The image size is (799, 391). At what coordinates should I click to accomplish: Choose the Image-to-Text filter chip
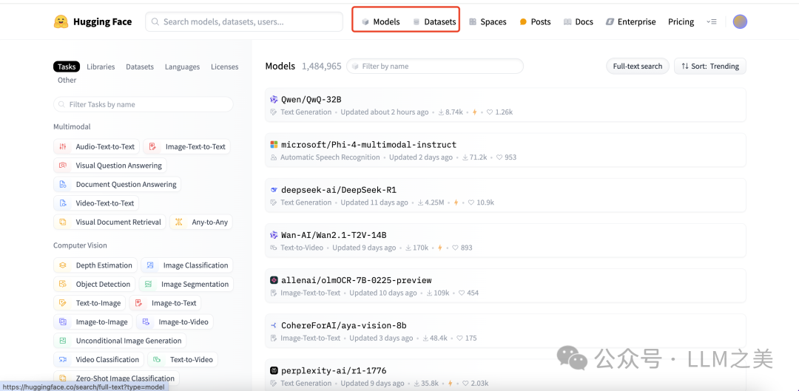[x=165, y=303]
